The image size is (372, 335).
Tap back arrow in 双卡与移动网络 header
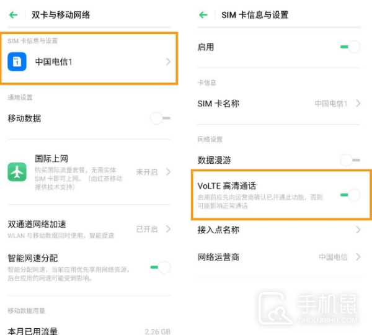tap(13, 14)
